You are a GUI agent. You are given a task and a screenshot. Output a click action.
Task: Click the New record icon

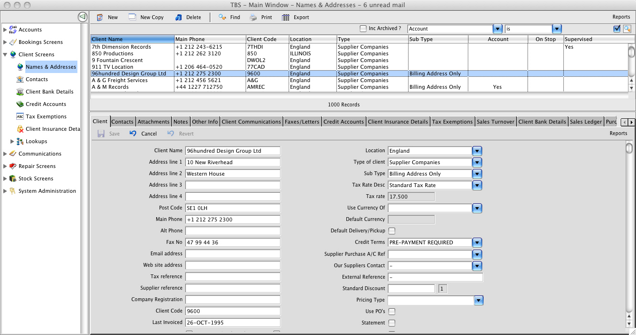coord(100,17)
